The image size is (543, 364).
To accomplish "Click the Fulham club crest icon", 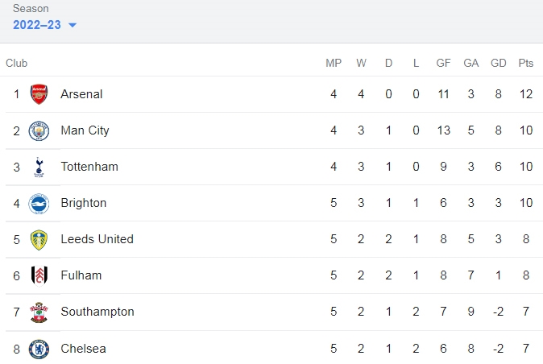I will (39, 275).
